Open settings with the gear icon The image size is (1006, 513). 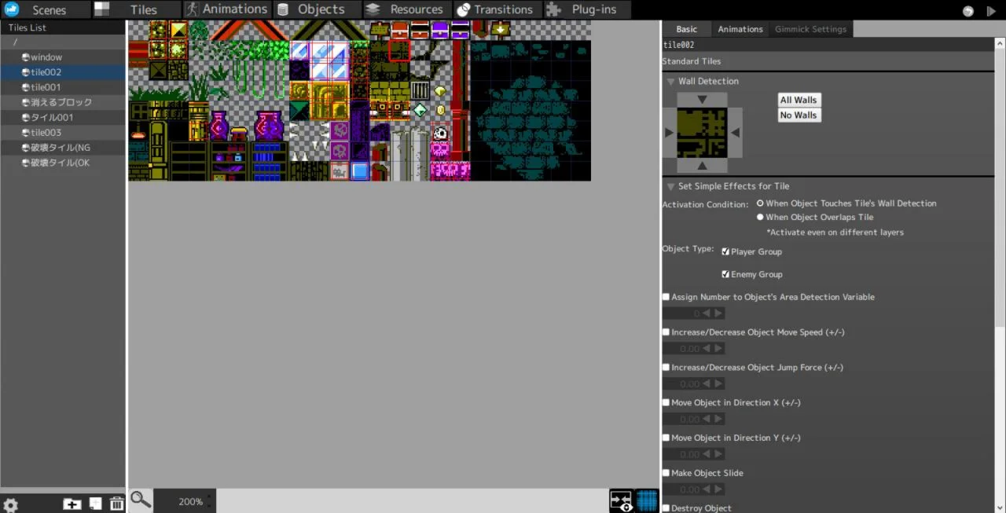tap(11, 504)
